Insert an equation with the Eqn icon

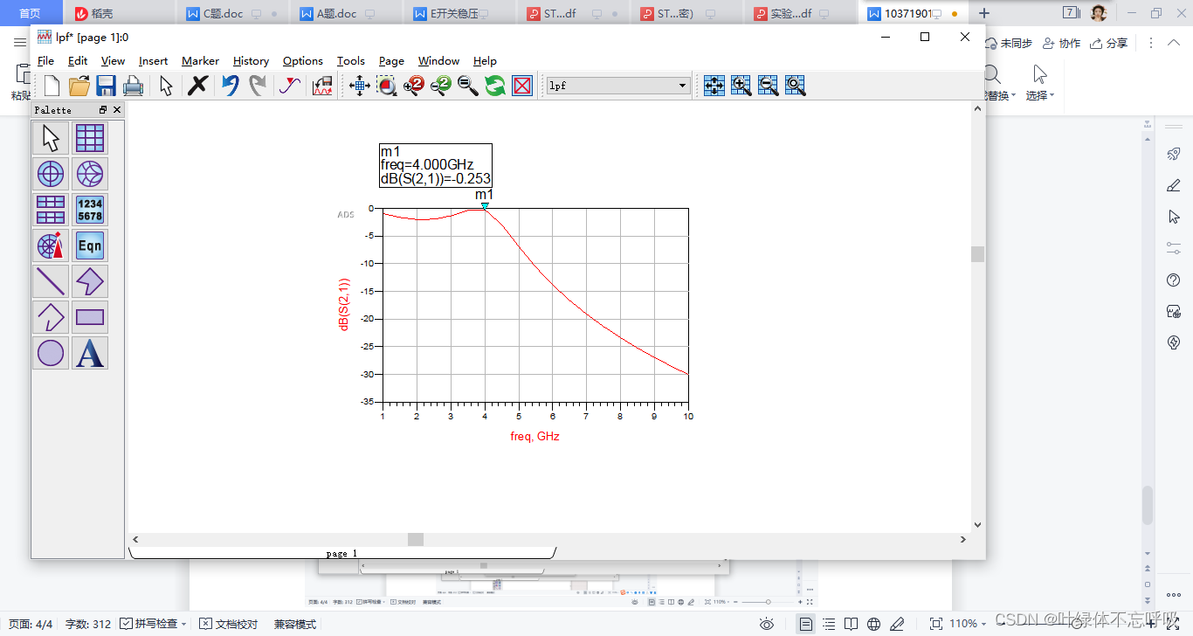(90, 245)
